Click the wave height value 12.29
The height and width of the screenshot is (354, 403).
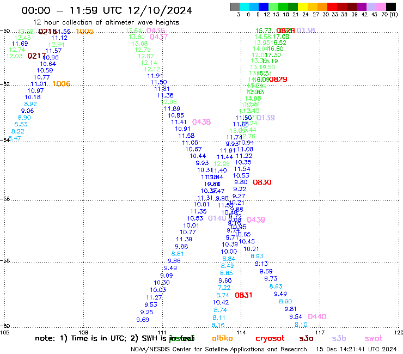(x=222, y=163)
